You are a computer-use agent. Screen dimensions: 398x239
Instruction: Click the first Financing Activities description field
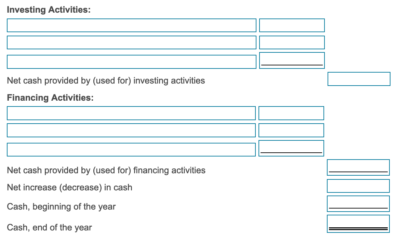(132, 113)
